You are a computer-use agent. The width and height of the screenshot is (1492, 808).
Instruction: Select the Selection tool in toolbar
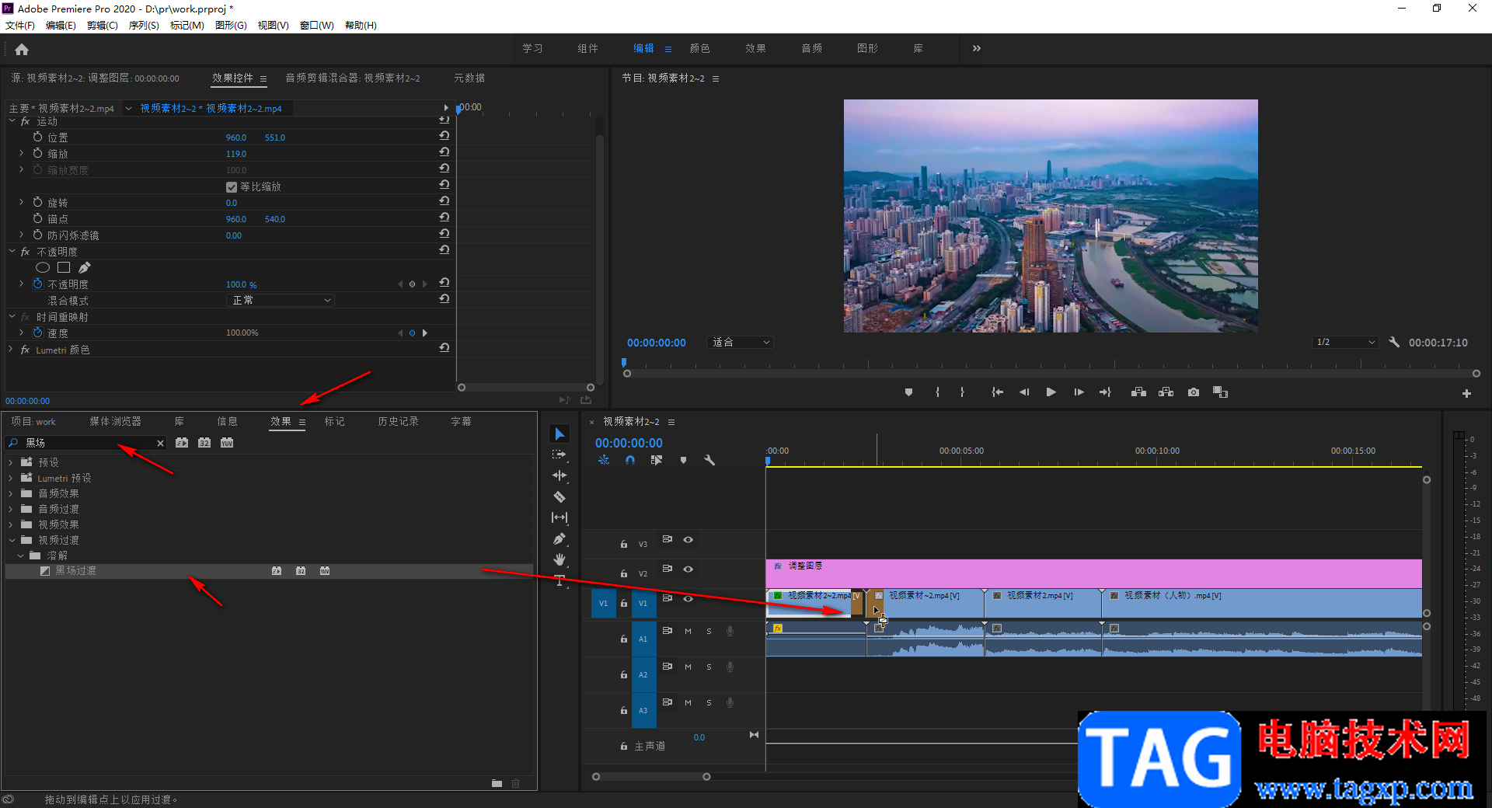click(x=559, y=434)
